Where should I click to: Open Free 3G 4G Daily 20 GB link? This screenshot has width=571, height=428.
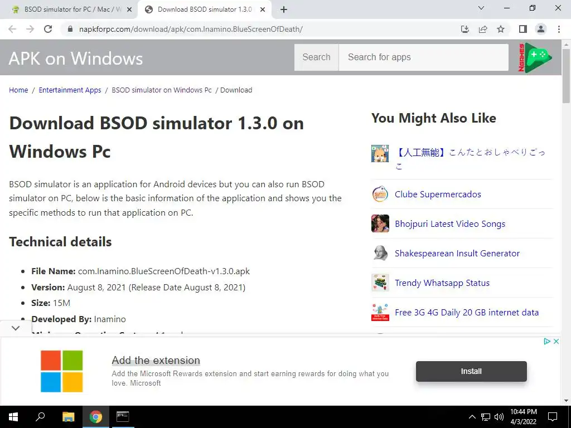(x=467, y=312)
